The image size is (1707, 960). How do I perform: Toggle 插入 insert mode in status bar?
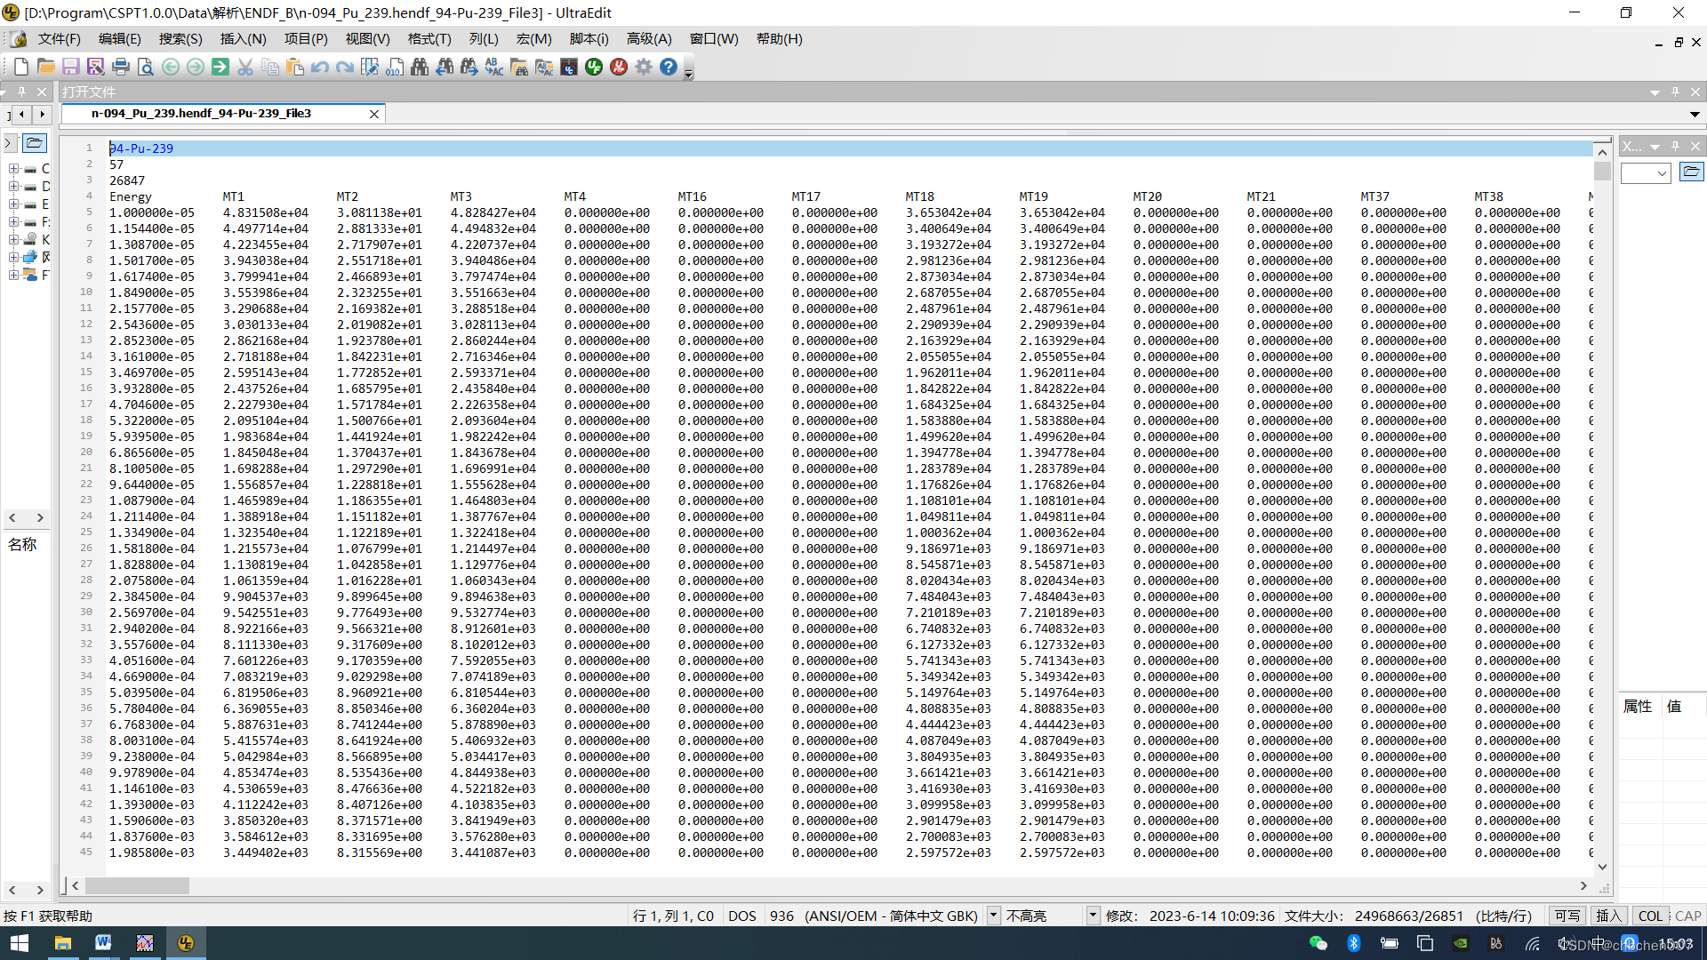1608,916
